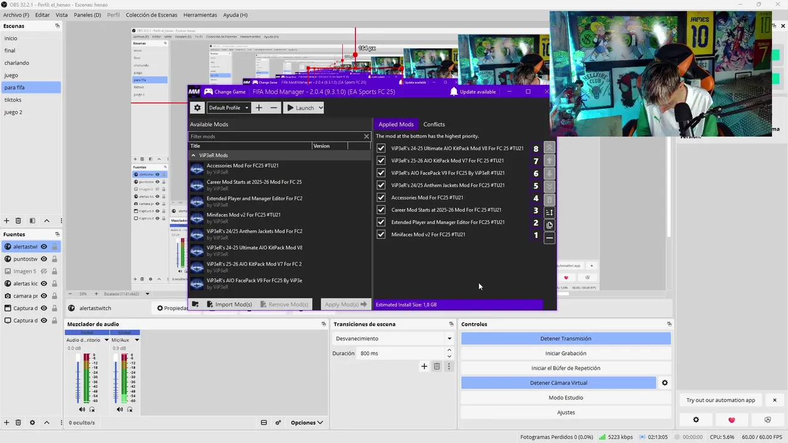
Task: Mute the Audio del escritorio channel
Action: click(82, 409)
